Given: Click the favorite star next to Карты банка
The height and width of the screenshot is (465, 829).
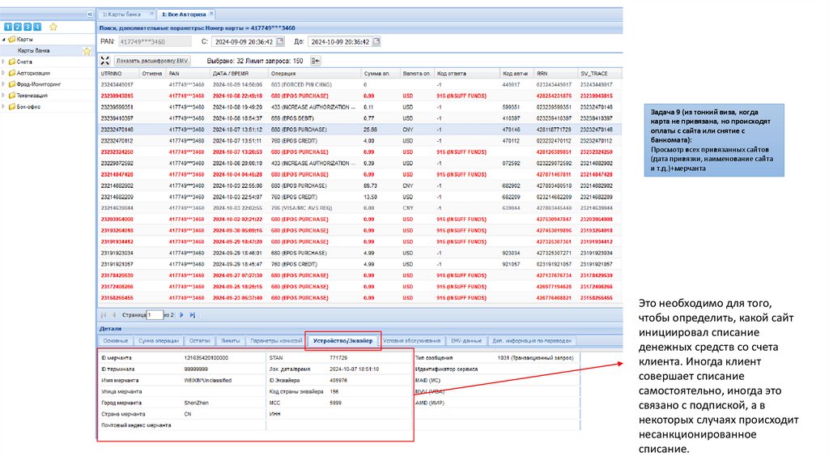Looking at the screenshot, I should click(x=87, y=50).
